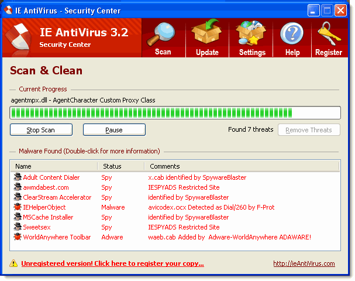Click the bug icon beside IEHelperObject

18,207
